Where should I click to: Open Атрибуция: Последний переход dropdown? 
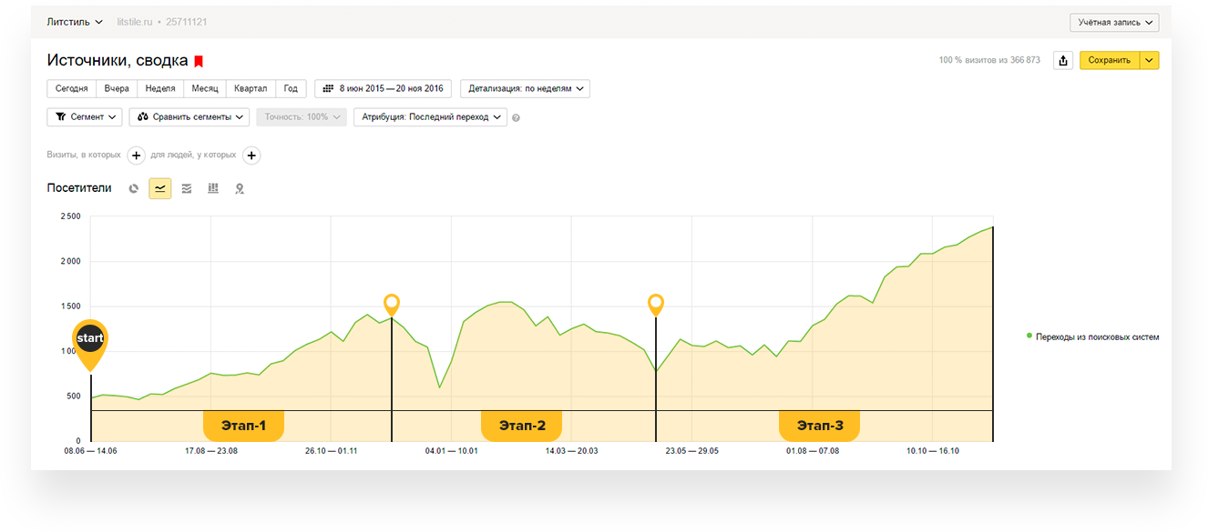(430, 117)
